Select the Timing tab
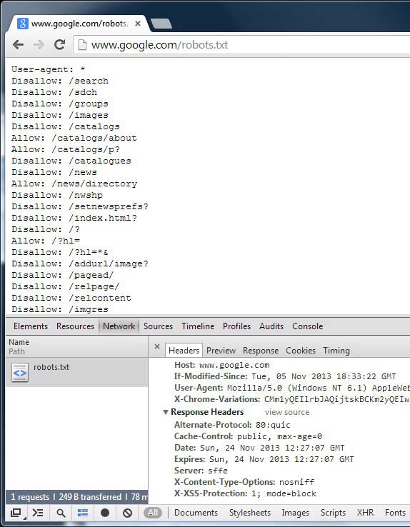 point(336,351)
